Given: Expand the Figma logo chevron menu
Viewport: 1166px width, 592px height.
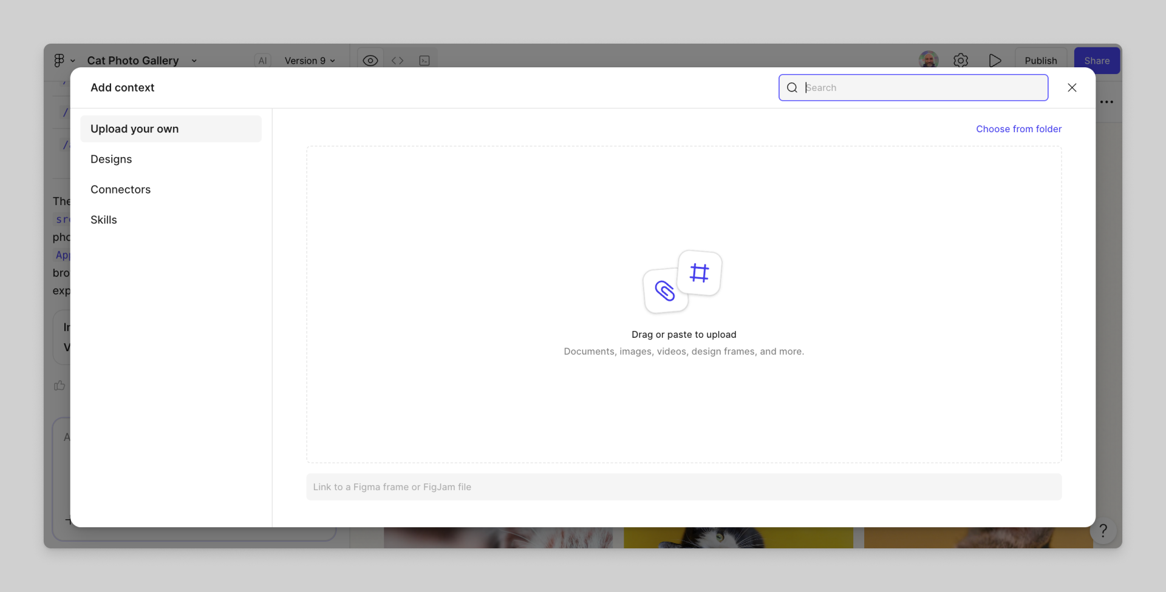Looking at the screenshot, I should 73,61.
